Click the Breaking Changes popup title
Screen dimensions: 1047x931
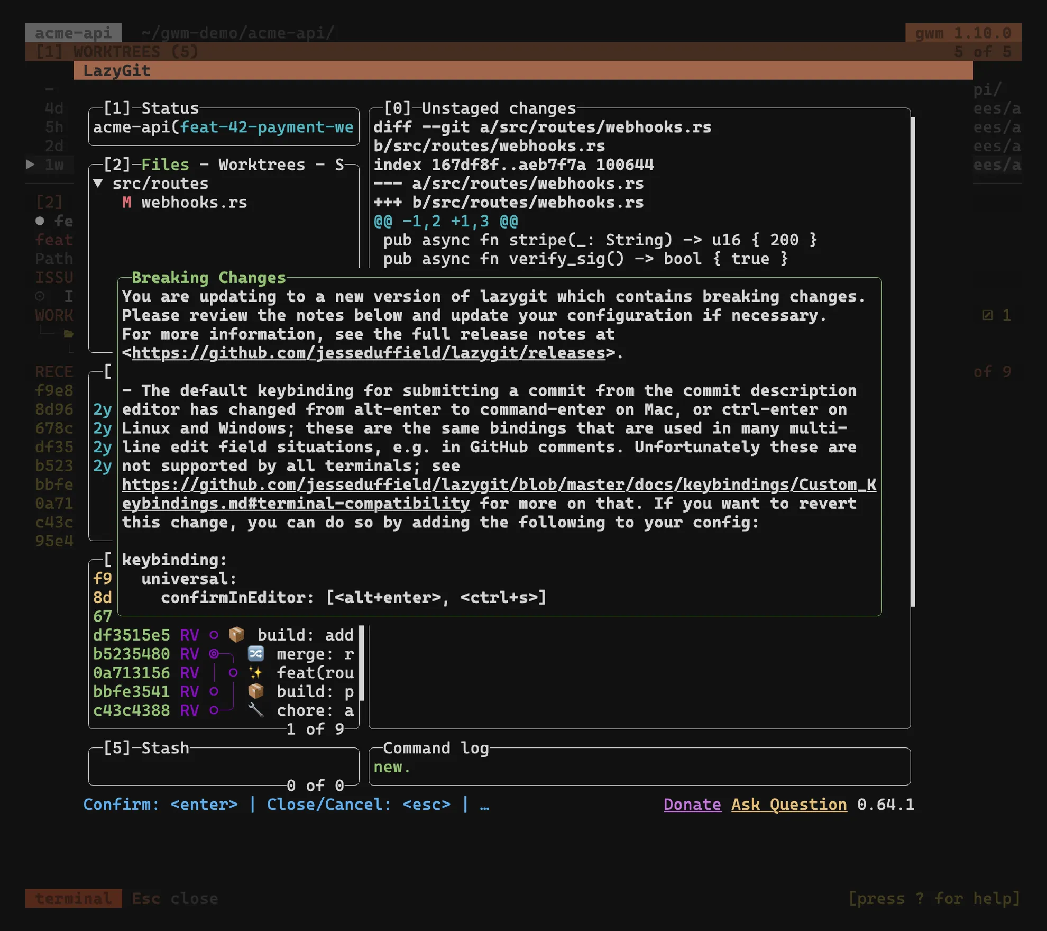[x=209, y=277]
